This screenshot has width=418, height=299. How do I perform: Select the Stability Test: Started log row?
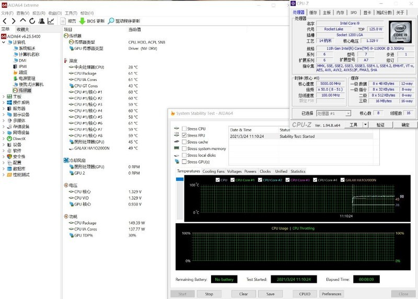[301, 136]
